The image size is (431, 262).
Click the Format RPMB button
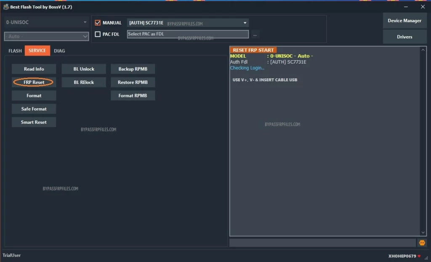click(133, 96)
